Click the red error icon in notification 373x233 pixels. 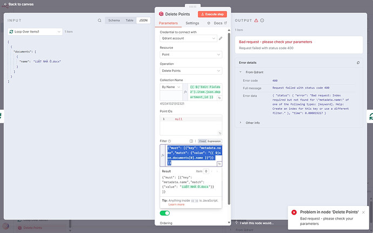coord(294,212)
